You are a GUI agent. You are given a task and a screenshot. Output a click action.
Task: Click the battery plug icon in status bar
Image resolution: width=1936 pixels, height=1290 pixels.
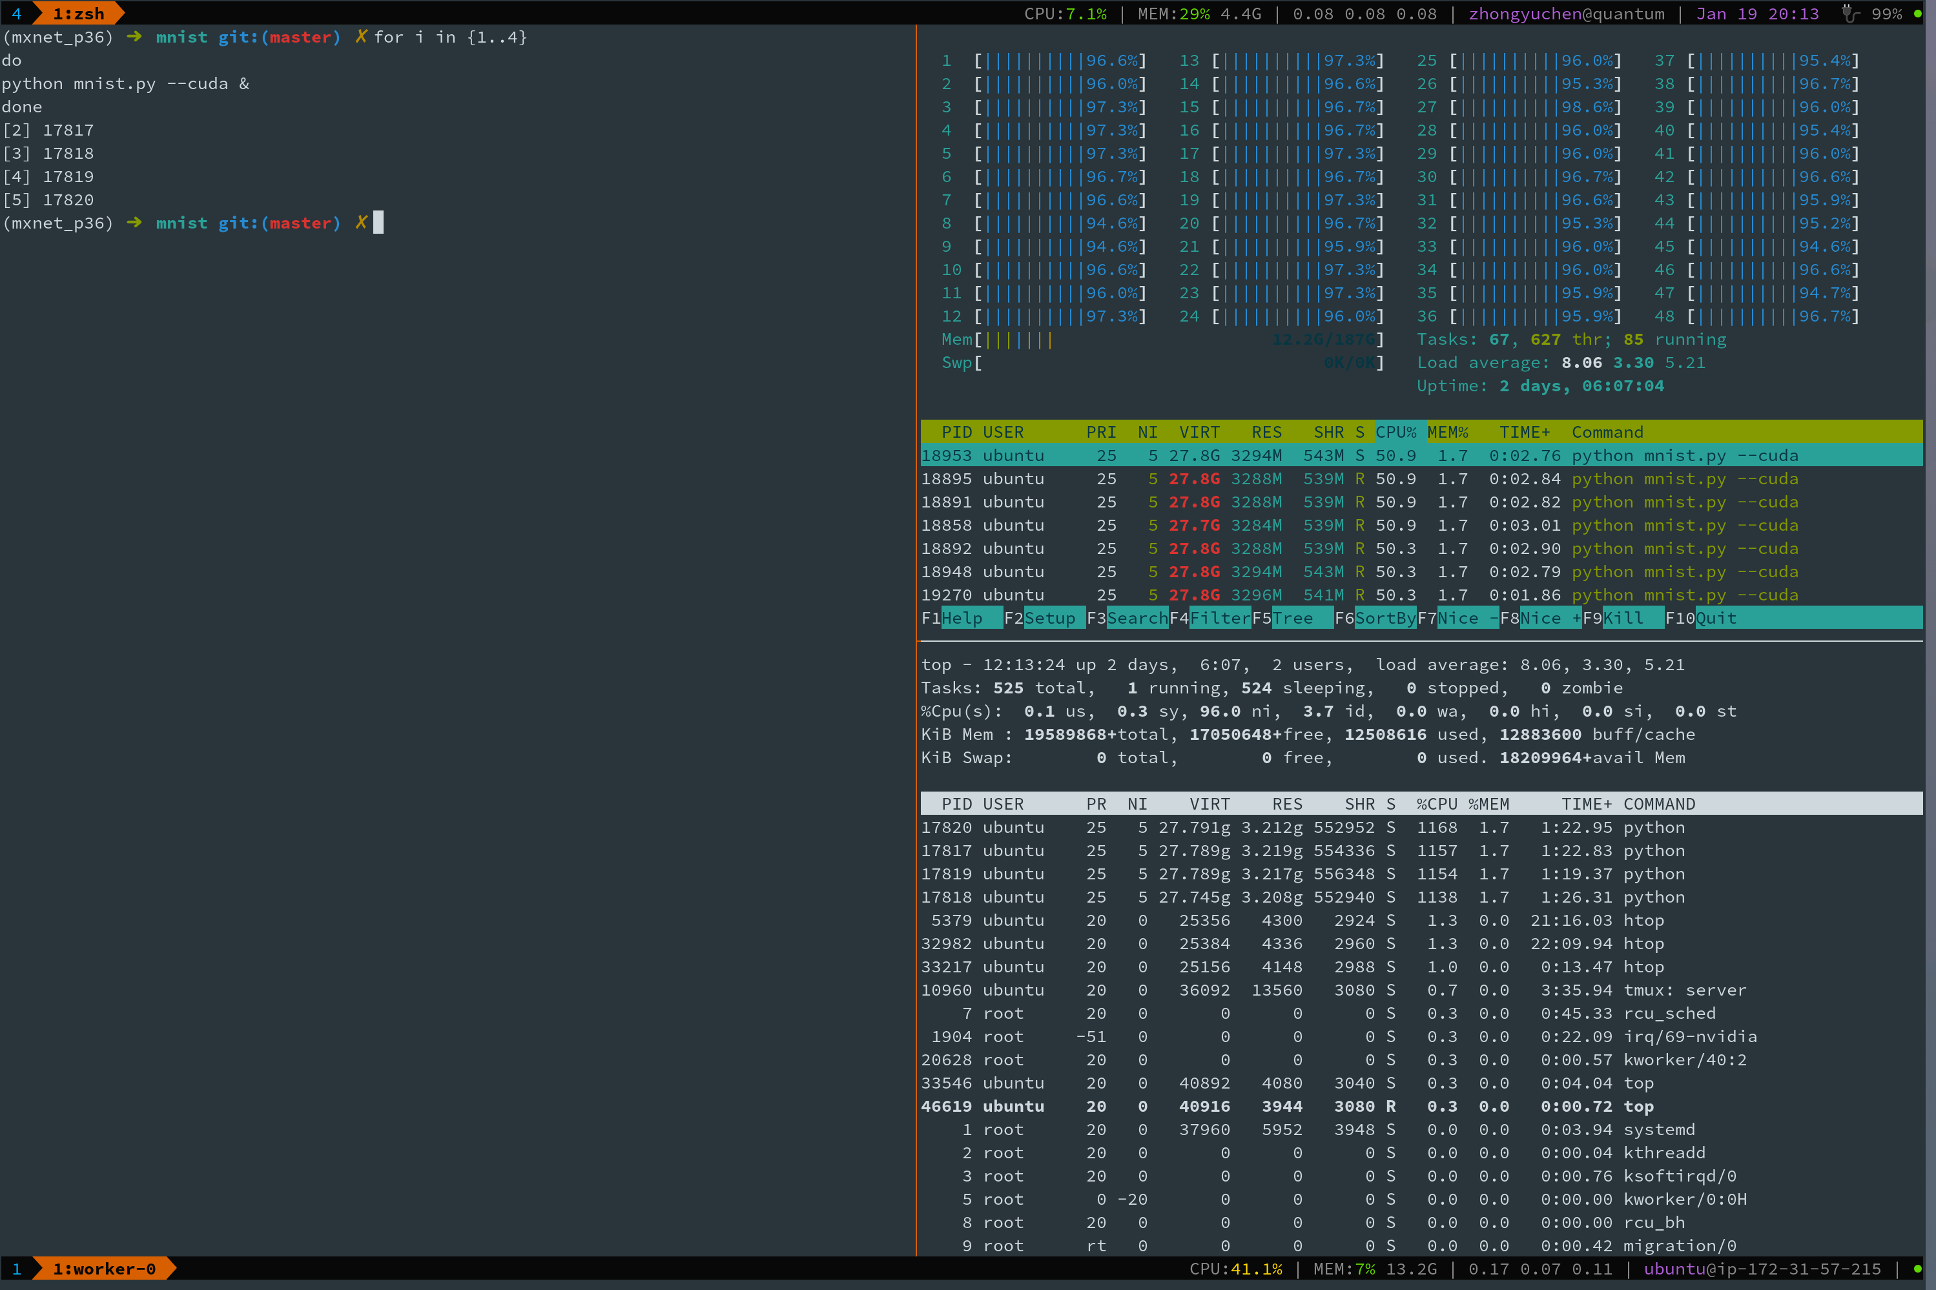click(x=1849, y=13)
